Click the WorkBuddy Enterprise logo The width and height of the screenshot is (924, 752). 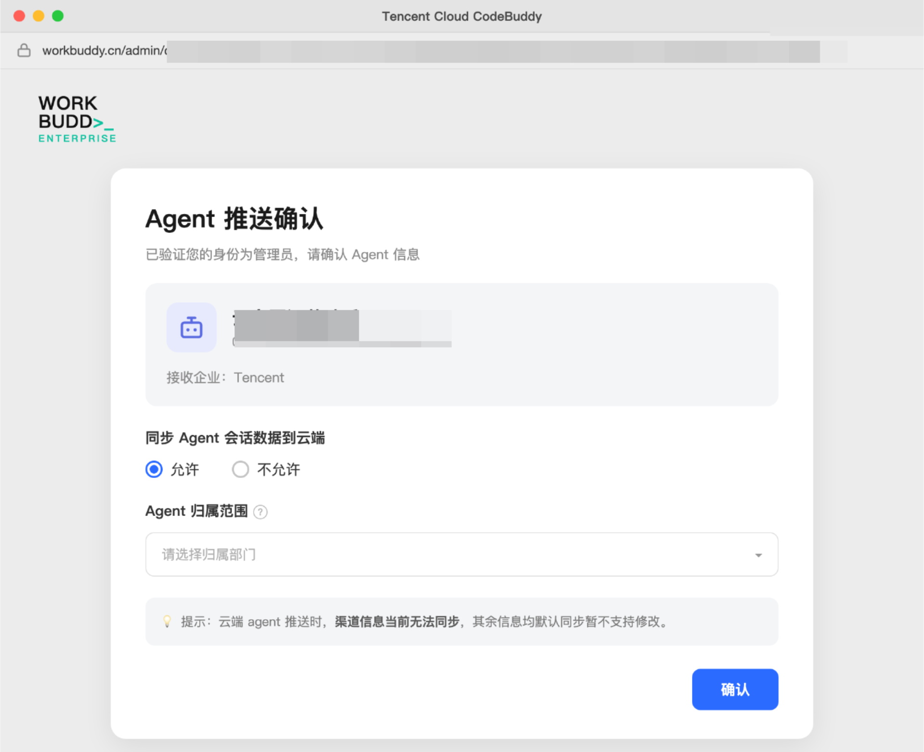tap(77, 119)
